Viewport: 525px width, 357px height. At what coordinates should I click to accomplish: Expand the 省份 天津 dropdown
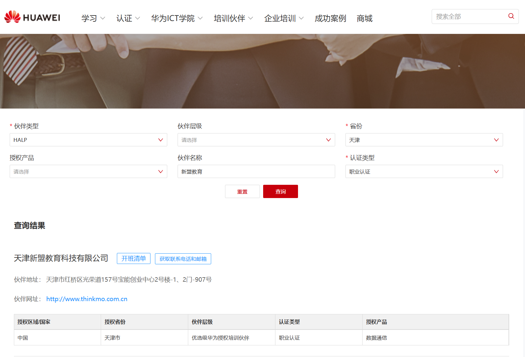click(x=424, y=140)
